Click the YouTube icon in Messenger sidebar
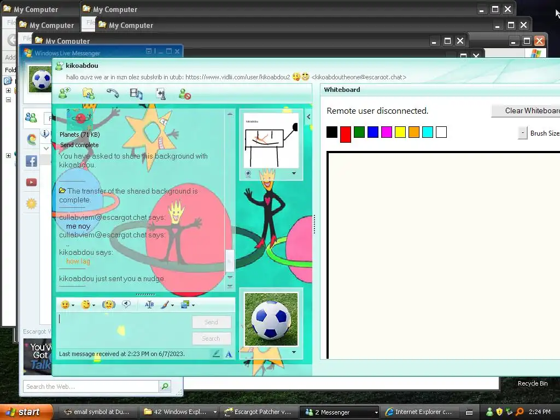Image resolution: width=560 pixels, height=420 pixels. click(x=31, y=183)
